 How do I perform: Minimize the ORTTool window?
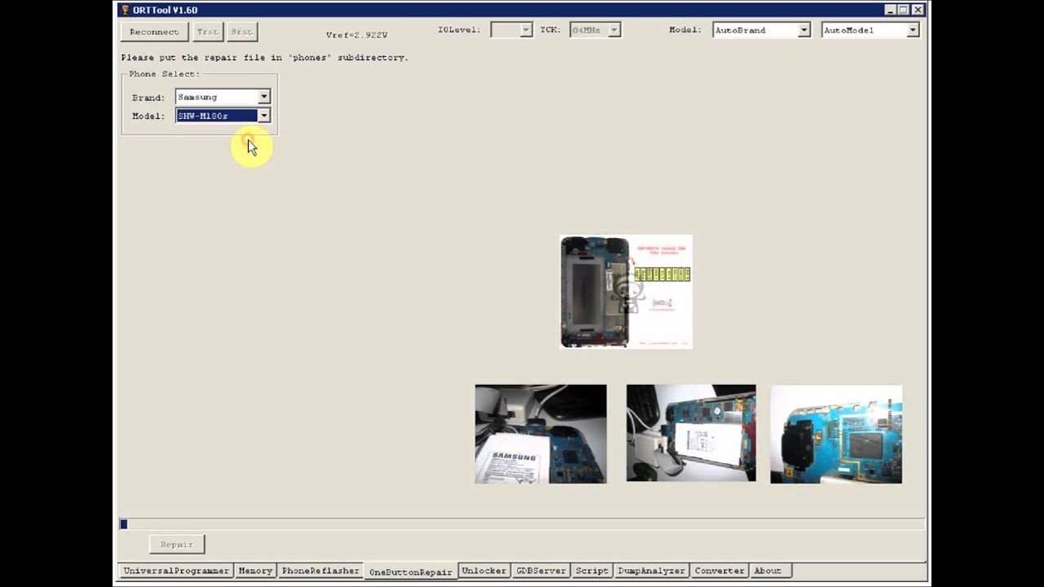[890, 10]
